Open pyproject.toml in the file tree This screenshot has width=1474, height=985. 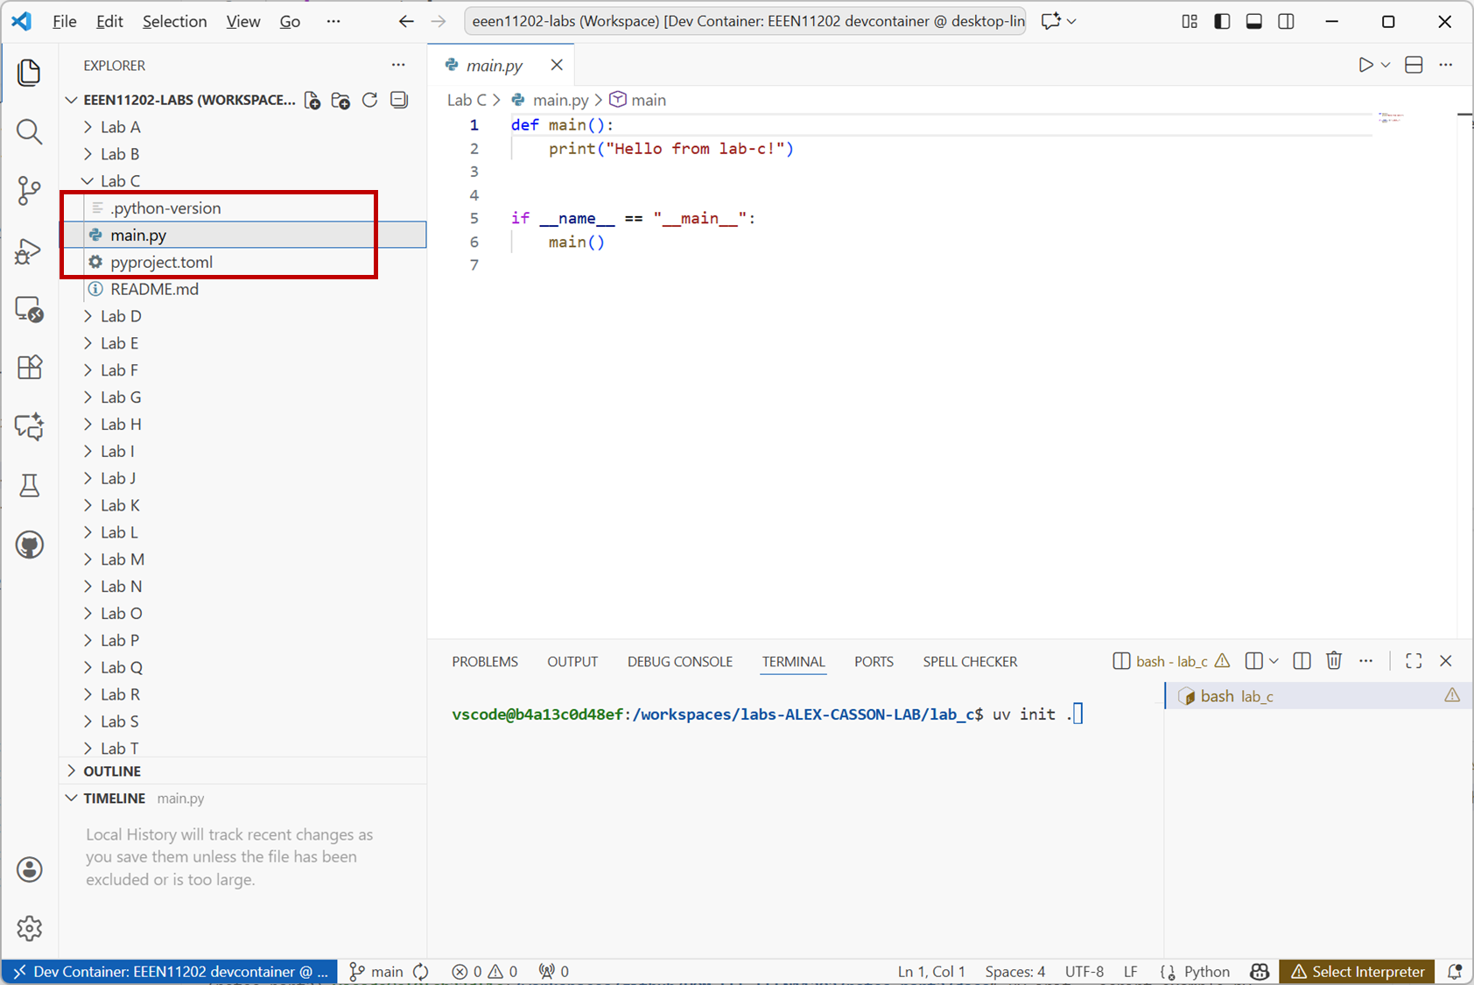click(x=161, y=262)
